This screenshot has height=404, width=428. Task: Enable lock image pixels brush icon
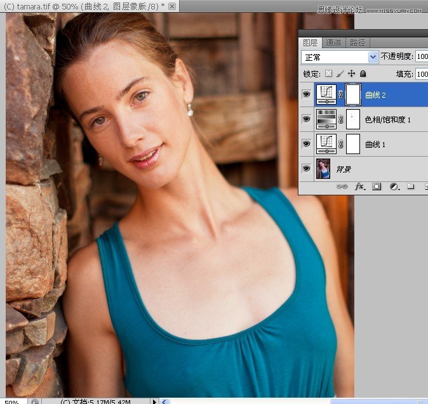[340, 74]
